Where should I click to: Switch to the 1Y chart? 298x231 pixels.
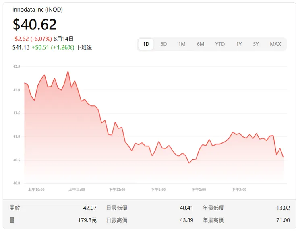[x=239, y=44]
